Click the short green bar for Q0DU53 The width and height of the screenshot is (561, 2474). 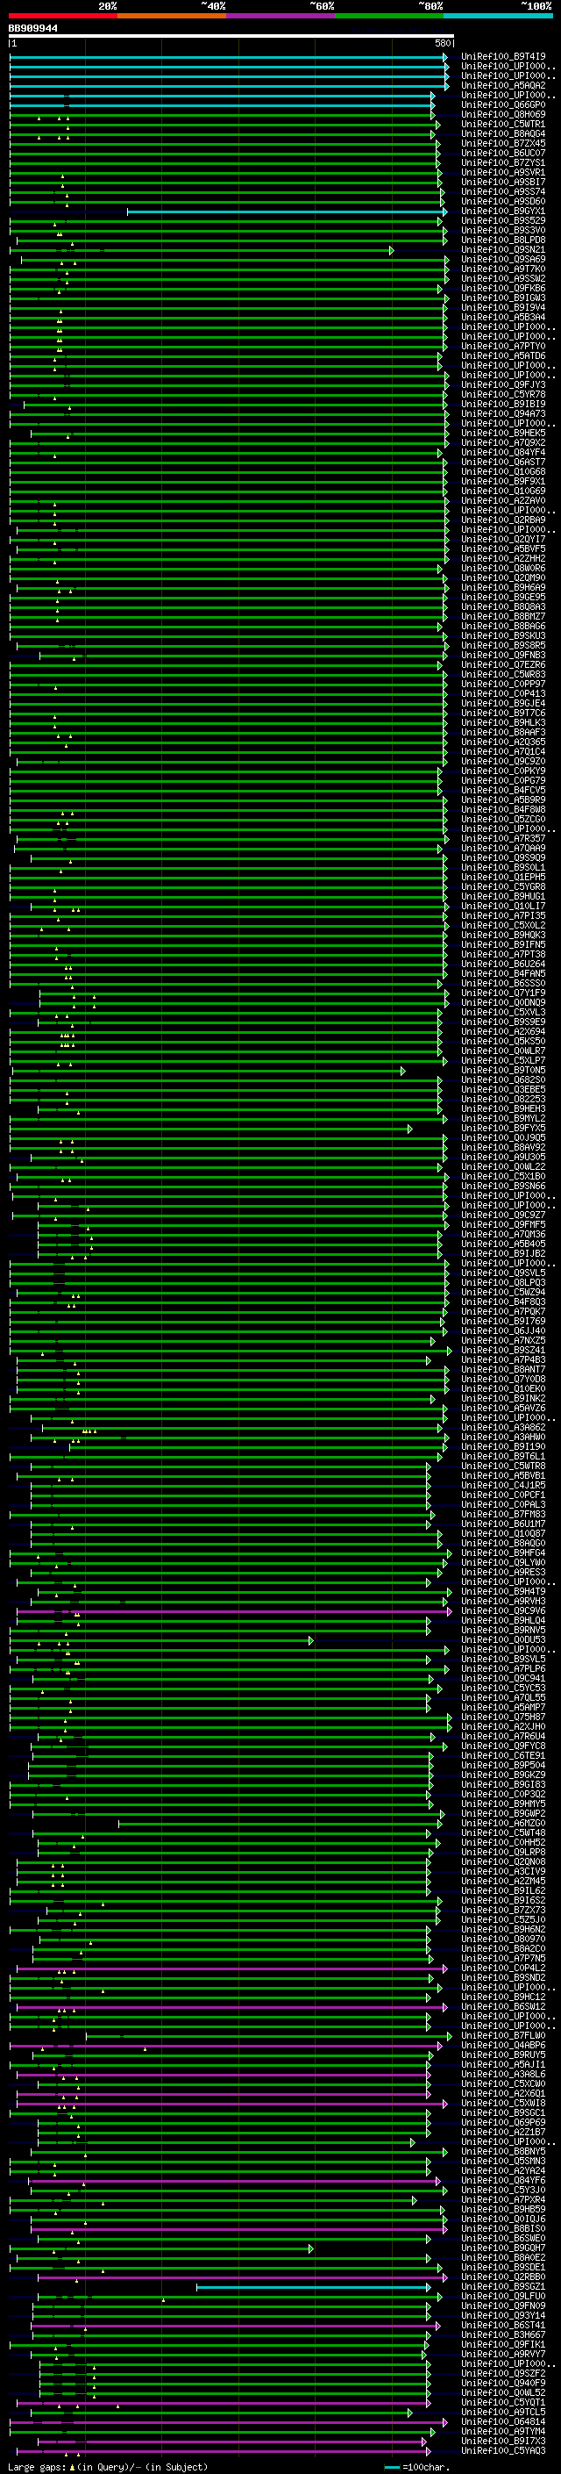pyautogui.click(x=161, y=1640)
